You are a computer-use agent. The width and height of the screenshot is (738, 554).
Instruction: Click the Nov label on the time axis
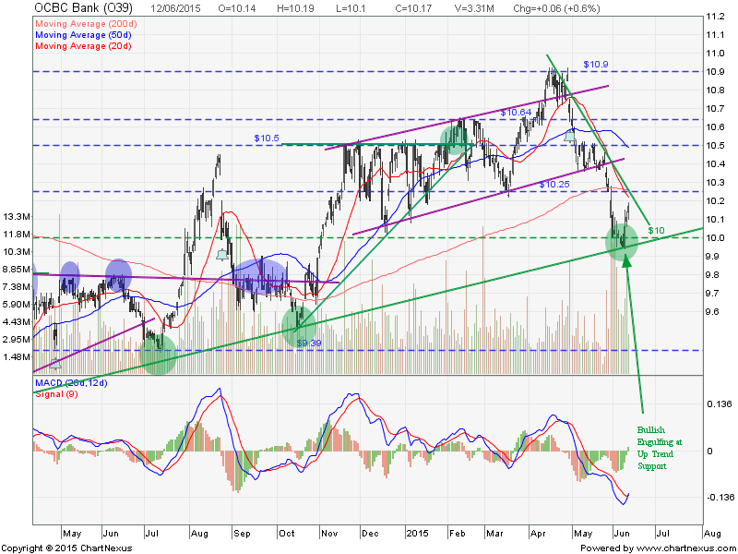[329, 534]
